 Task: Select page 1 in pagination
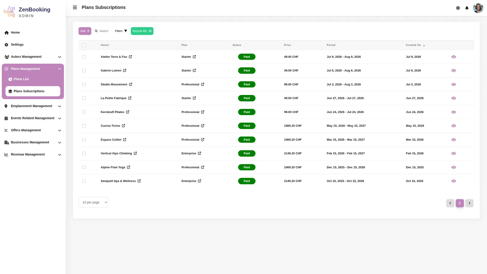(x=460, y=203)
